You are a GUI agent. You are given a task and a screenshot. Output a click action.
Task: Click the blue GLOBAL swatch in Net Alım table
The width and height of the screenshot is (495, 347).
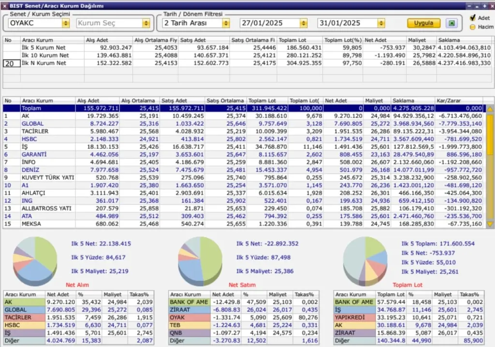pyautogui.click(x=24, y=310)
